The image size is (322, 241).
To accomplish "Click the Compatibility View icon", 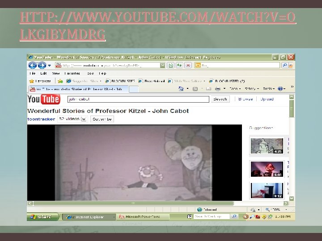I will (171, 65).
